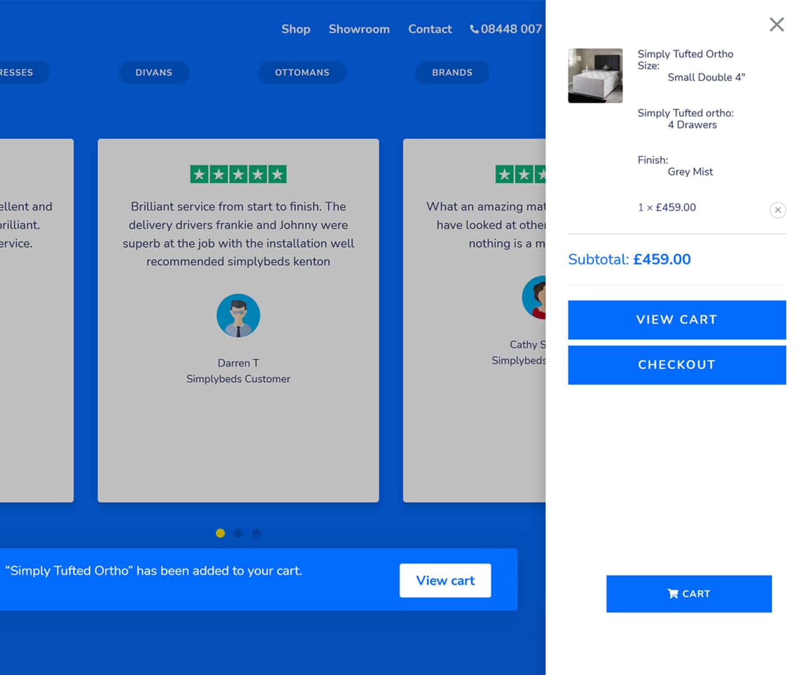Viewport: 810px width, 675px height.
Task: Click the '1 × £459.00' quantity price
Action: coord(667,207)
